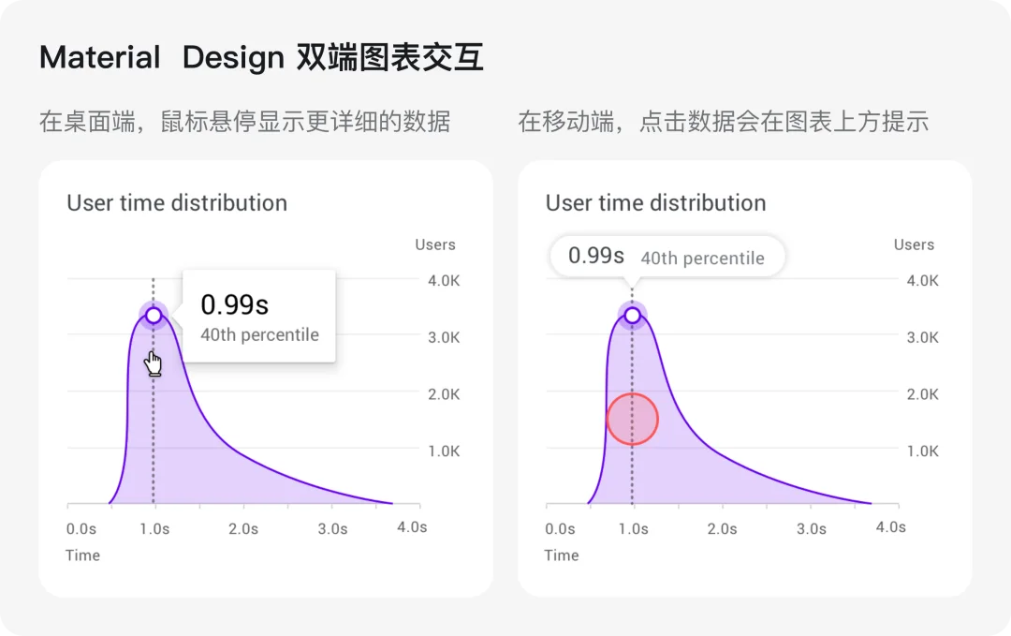Click the 40th percentile text in left tooltip
Screen dimensions: 1011x636
260,334
